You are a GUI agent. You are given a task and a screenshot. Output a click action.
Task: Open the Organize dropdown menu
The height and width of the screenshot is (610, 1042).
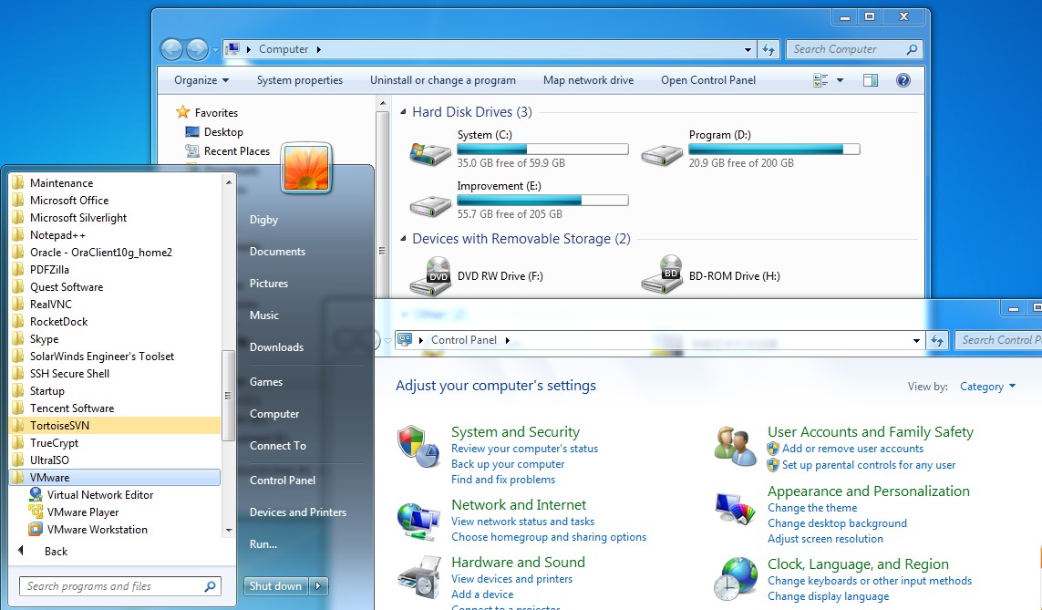coord(201,80)
